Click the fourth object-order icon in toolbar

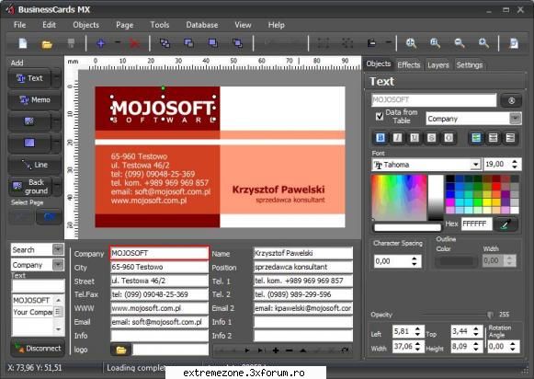point(237,43)
